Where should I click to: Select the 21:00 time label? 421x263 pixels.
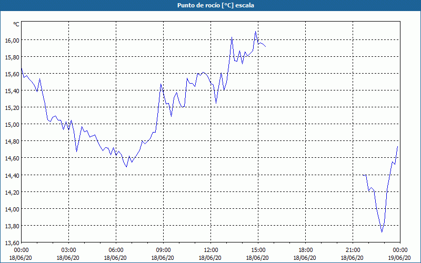[x=353, y=250]
